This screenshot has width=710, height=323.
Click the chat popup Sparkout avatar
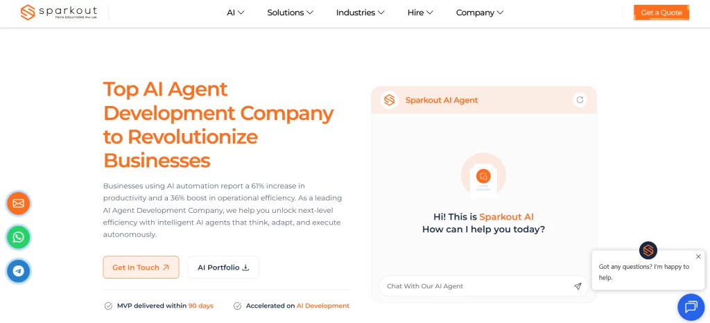click(x=648, y=250)
